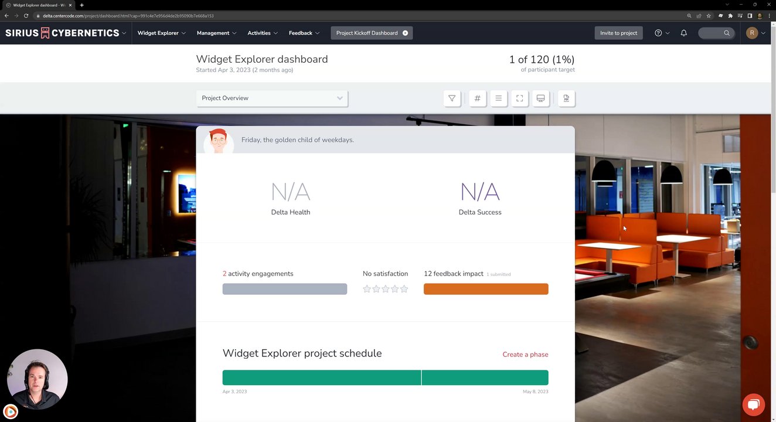Click the recording app icon bottom-left
Image resolution: width=776 pixels, height=422 pixels.
coord(11,412)
